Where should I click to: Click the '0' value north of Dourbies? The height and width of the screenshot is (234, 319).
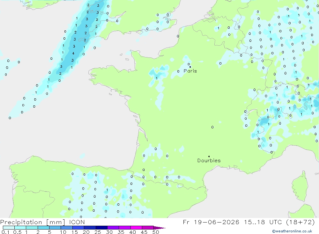(212, 127)
